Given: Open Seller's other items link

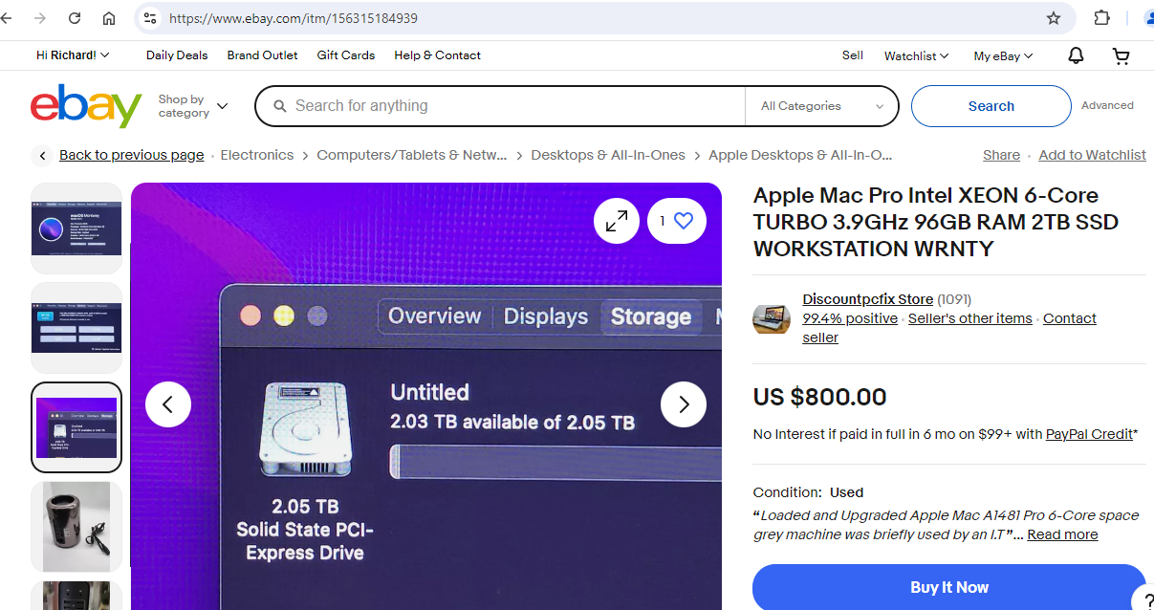Looking at the screenshot, I should [969, 318].
